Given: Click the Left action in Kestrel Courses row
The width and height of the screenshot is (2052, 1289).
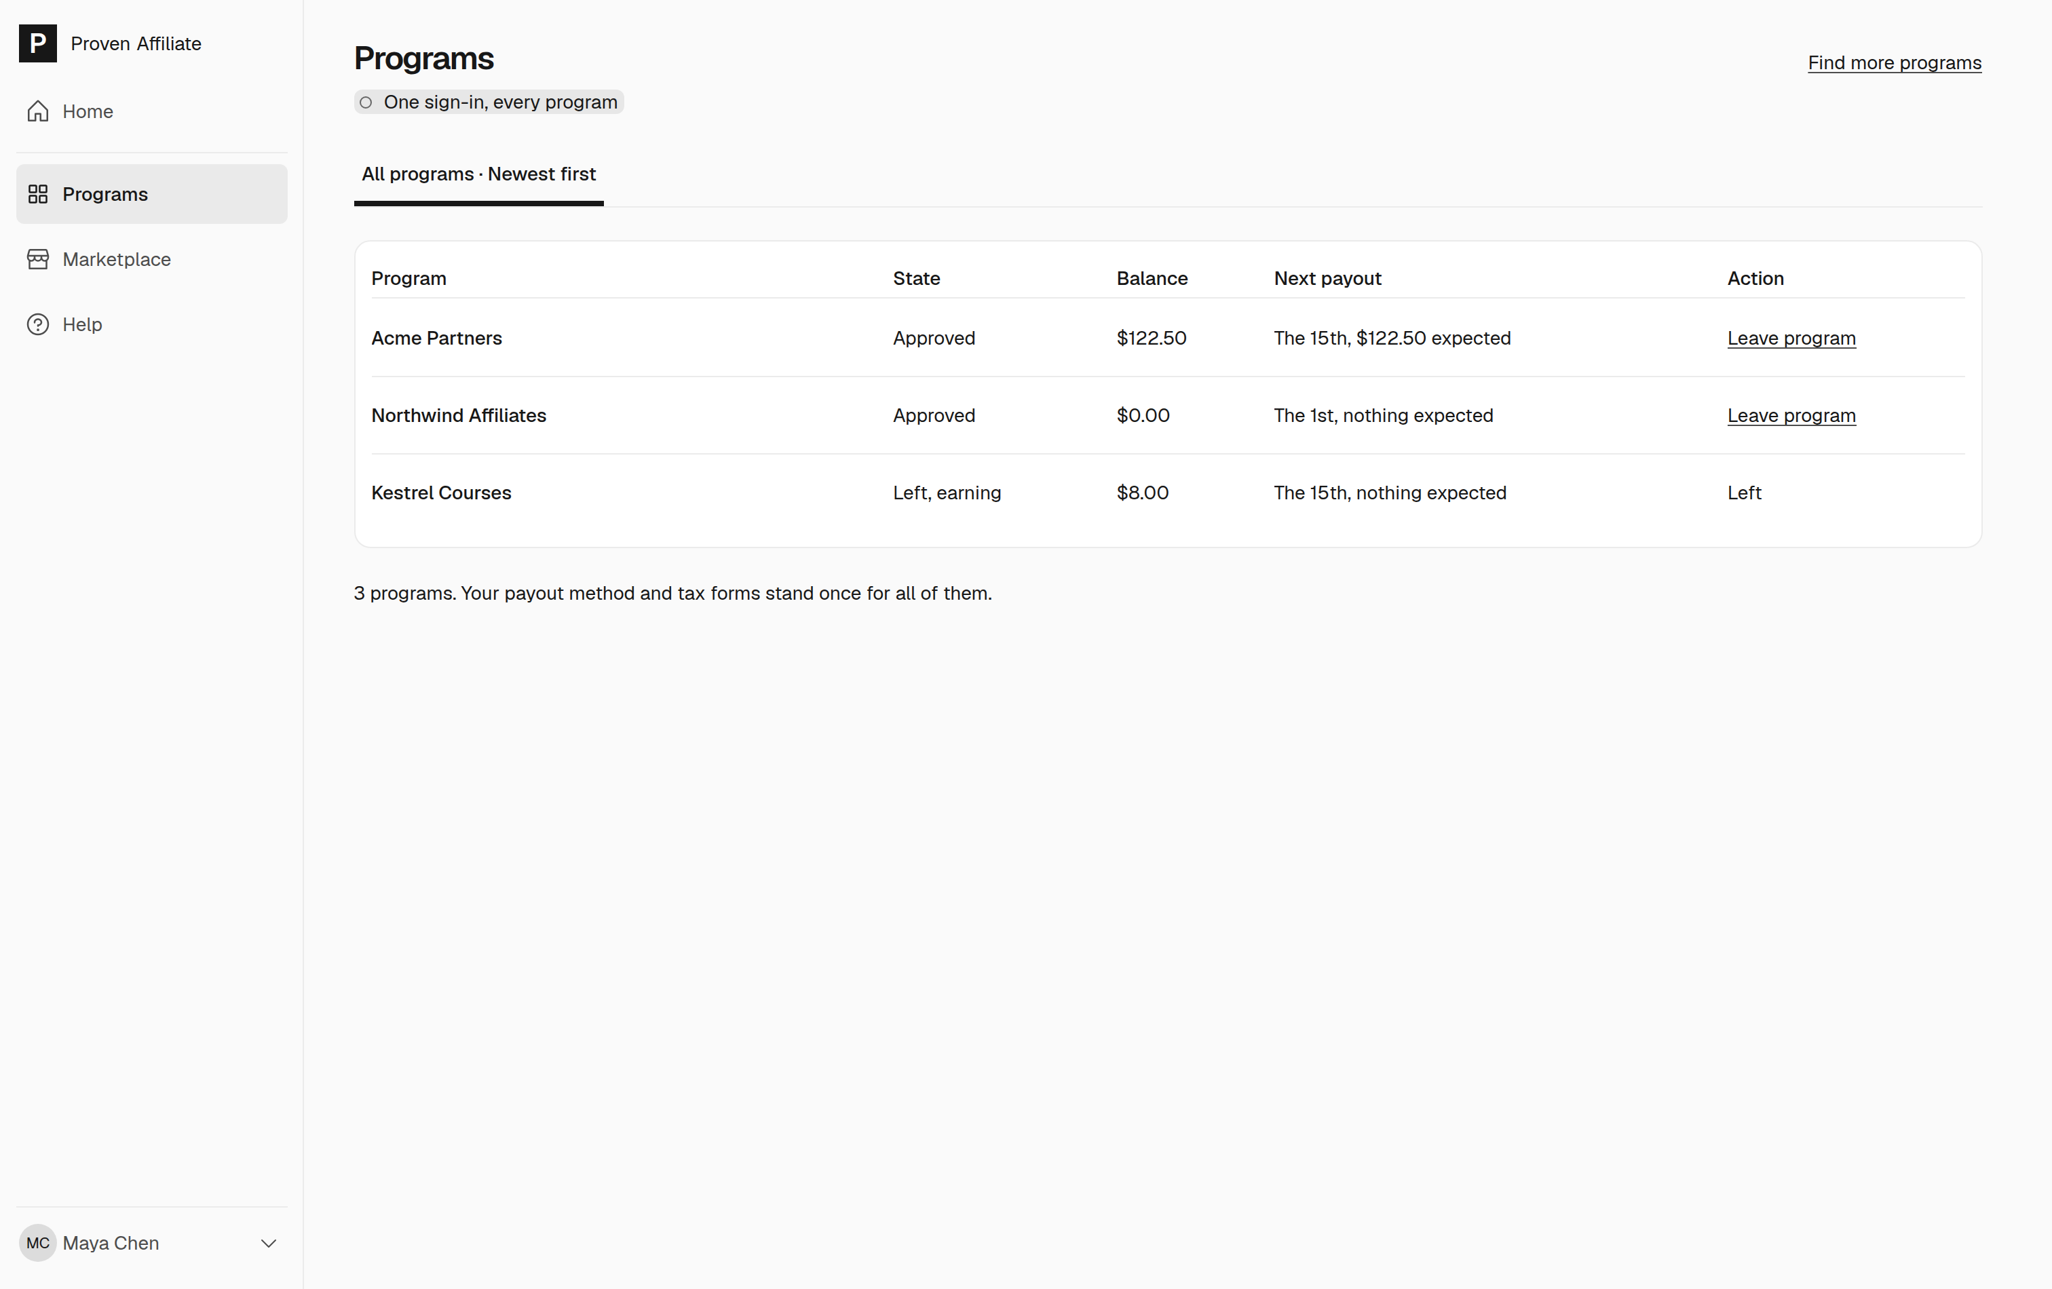Looking at the screenshot, I should tap(1743, 493).
